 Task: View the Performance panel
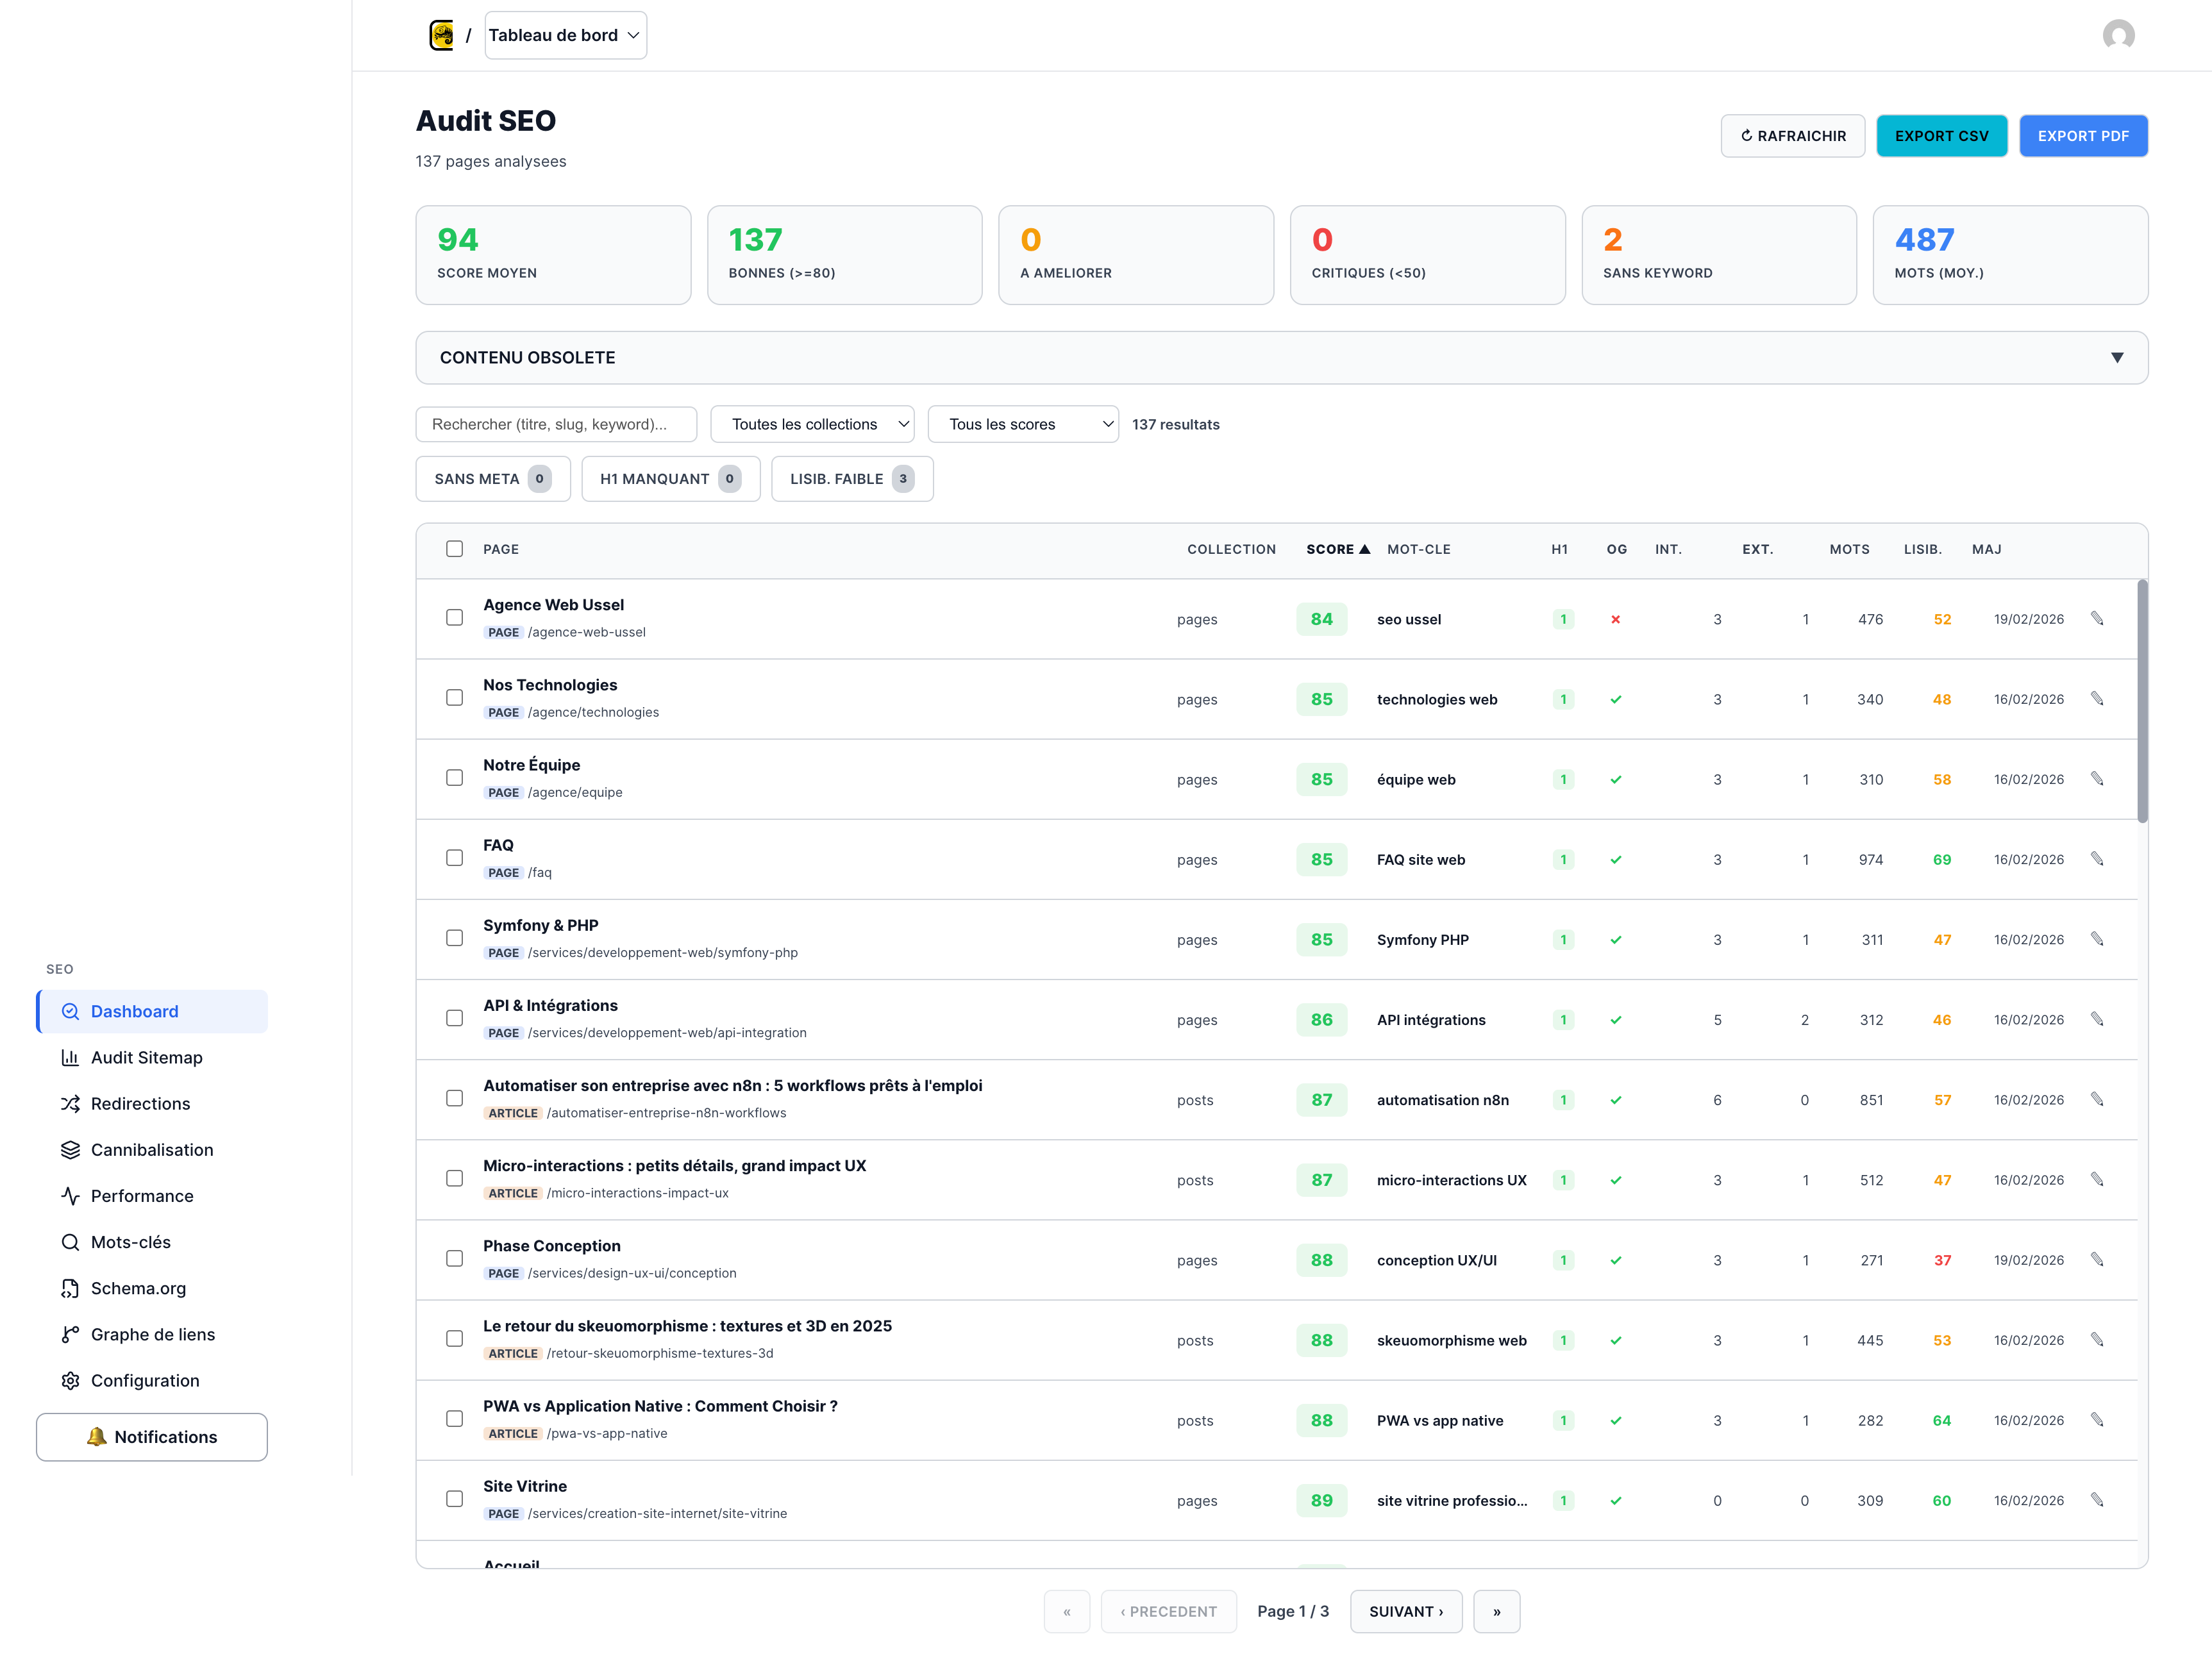point(142,1195)
